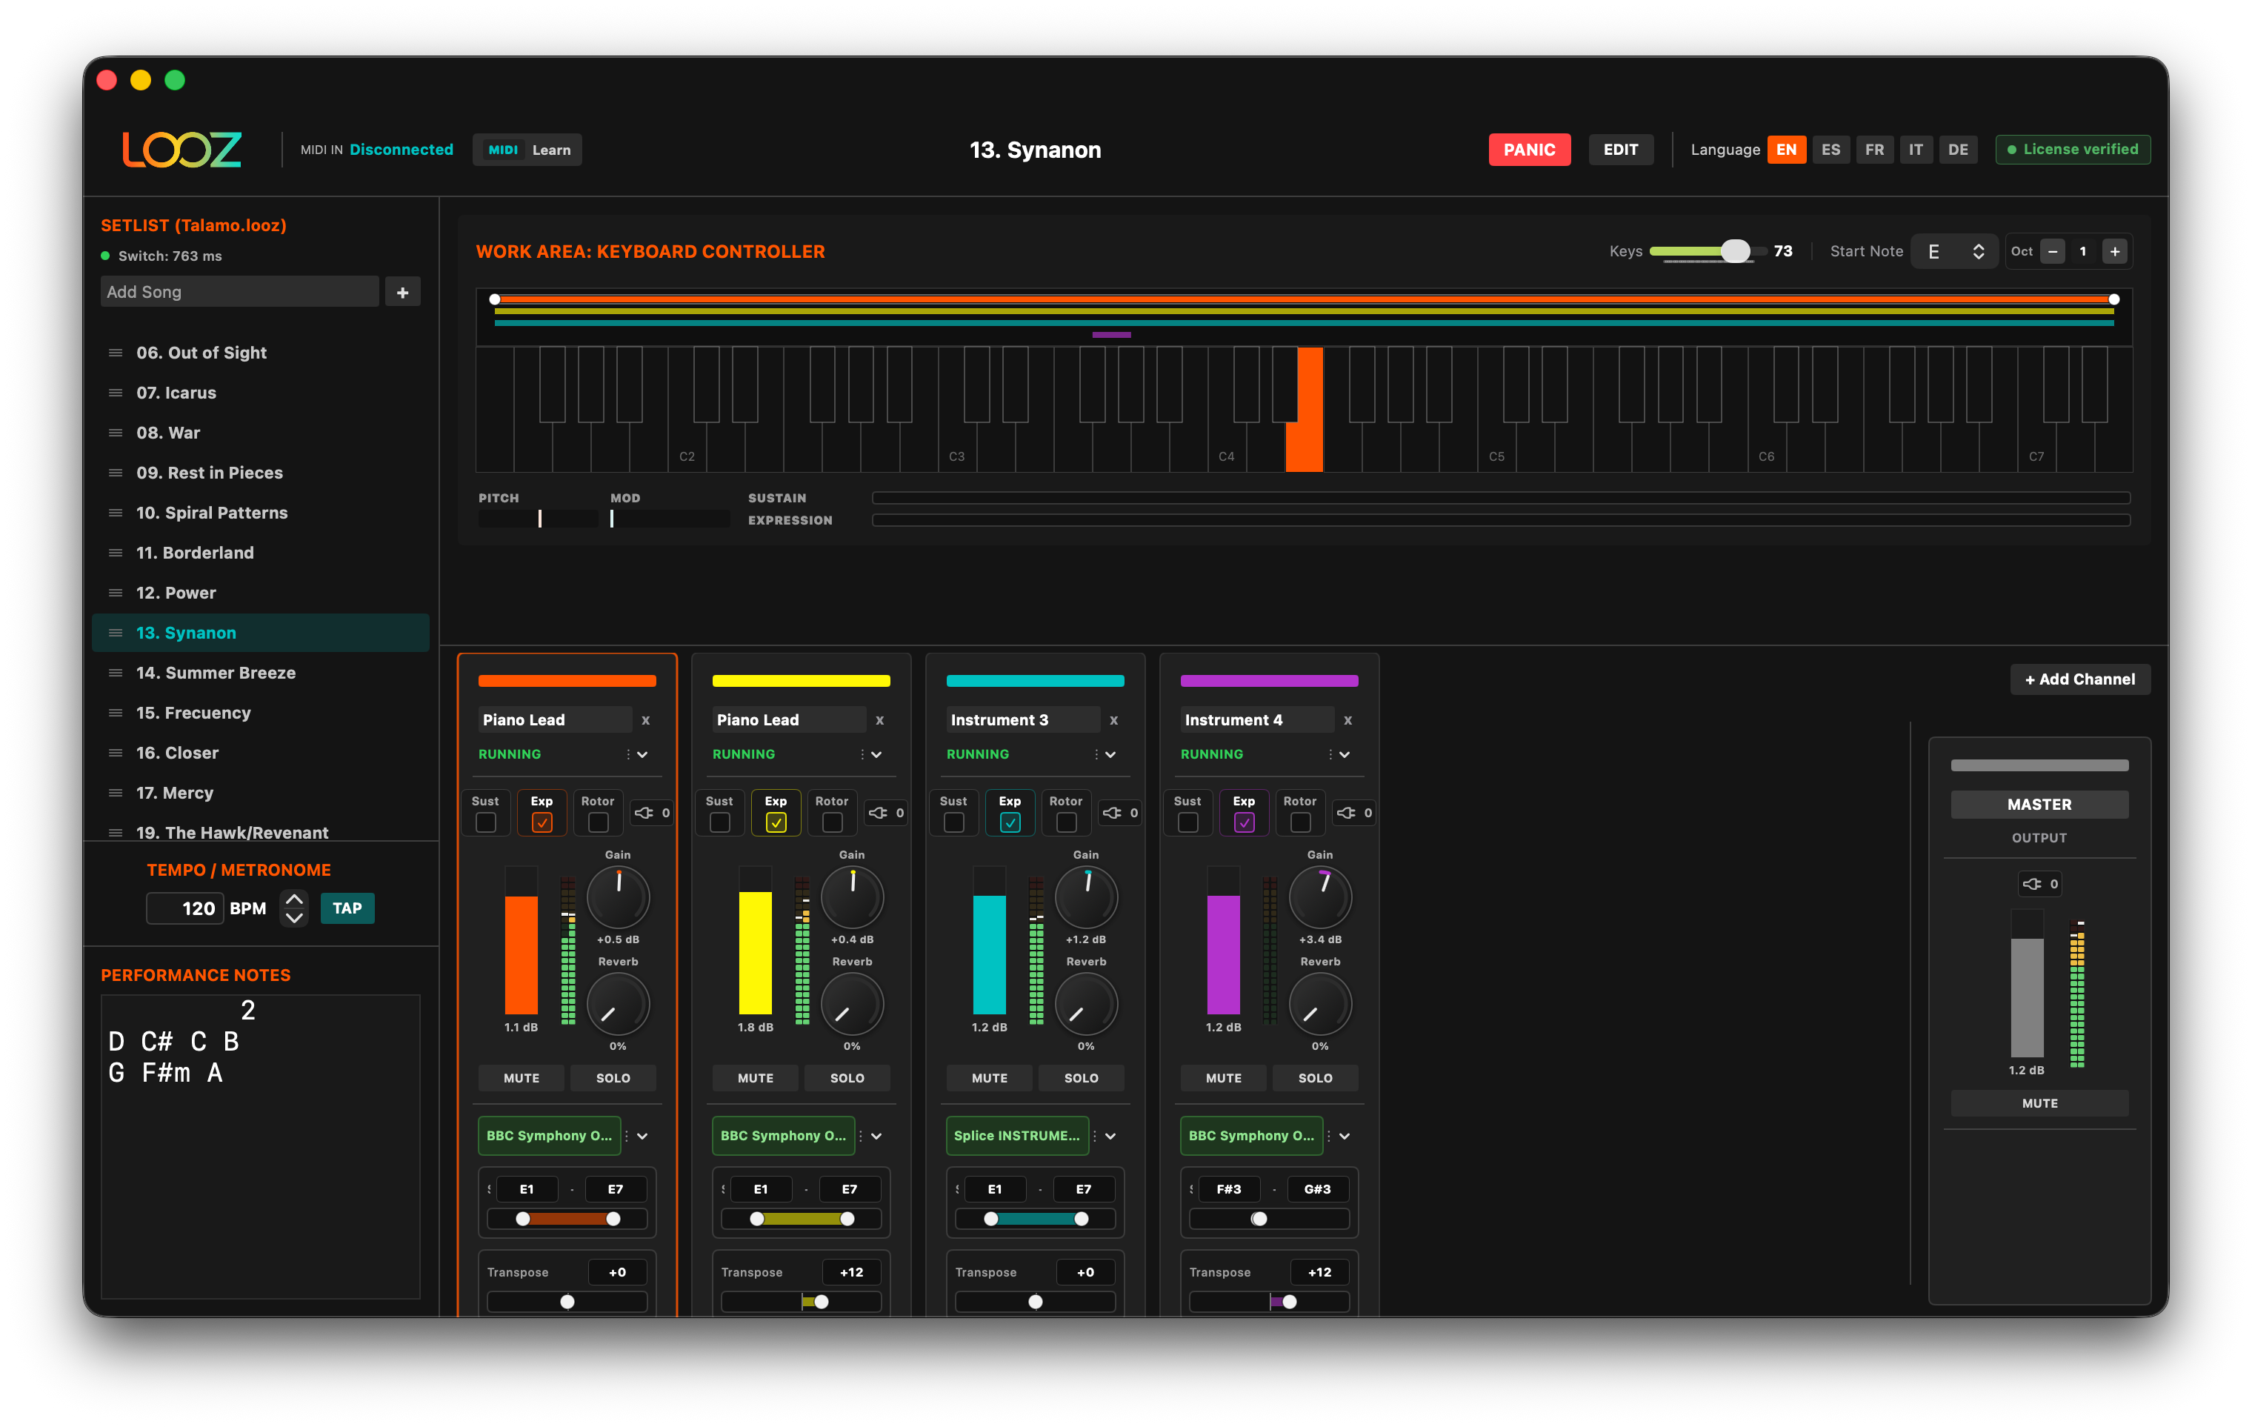Remove Instrument 3 channel with x
2252x1427 pixels.
pyautogui.click(x=1113, y=720)
